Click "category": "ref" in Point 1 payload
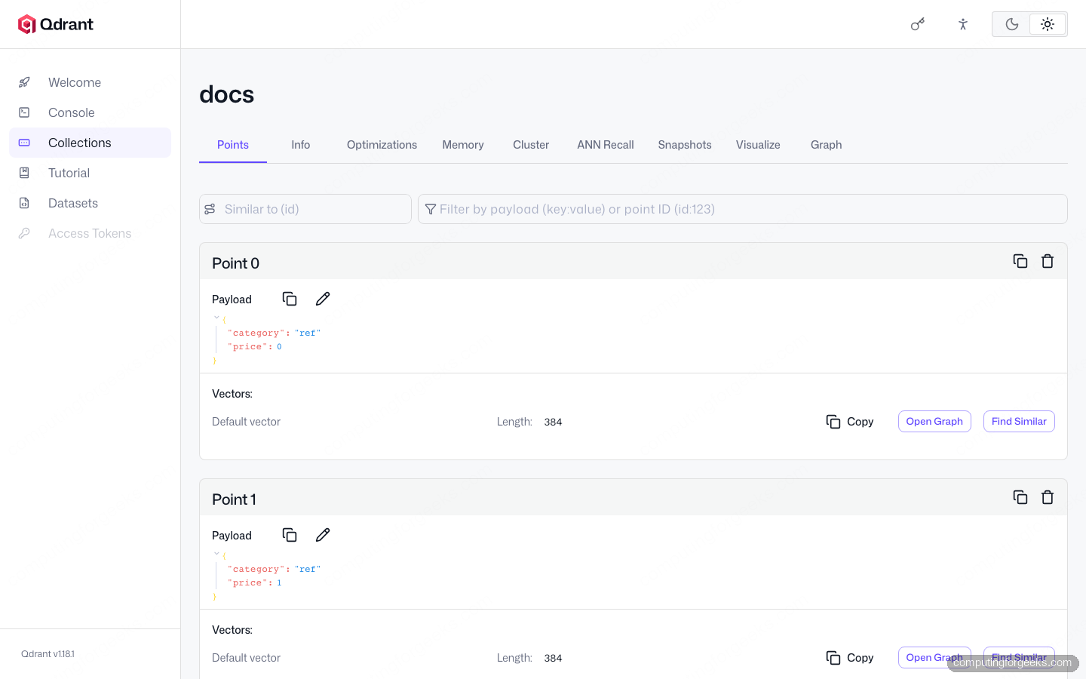1086x679 pixels. click(x=275, y=569)
